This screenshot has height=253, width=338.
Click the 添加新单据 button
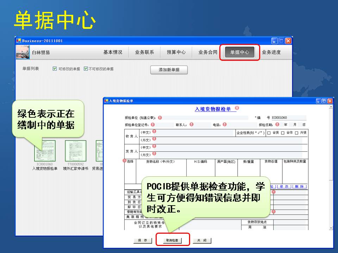pyautogui.click(x=169, y=70)
